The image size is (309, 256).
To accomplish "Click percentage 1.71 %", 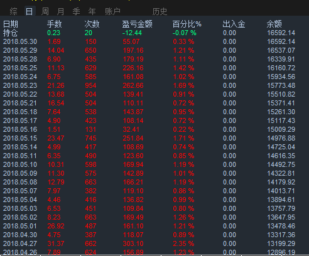I will click(183, 138).
